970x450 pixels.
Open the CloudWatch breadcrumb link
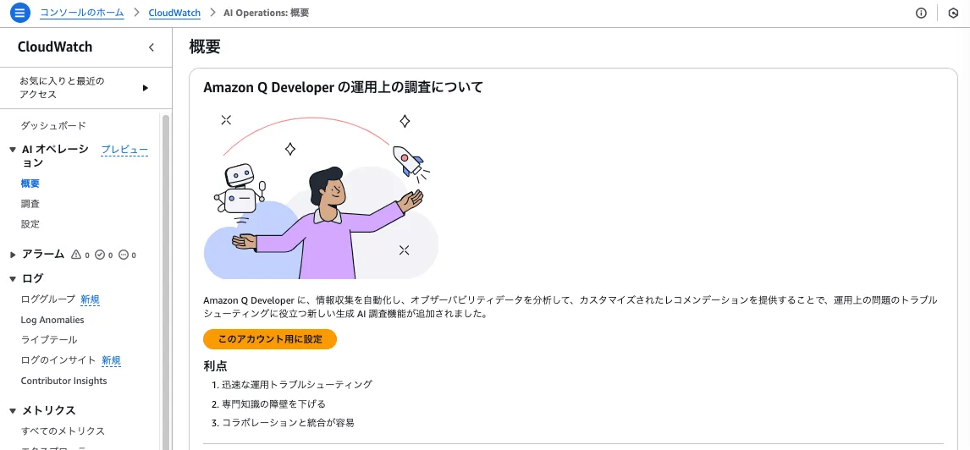pos(174,13)
